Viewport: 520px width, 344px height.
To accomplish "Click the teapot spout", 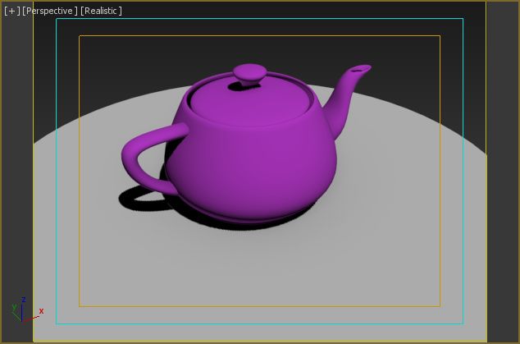I will coord(345,99).
